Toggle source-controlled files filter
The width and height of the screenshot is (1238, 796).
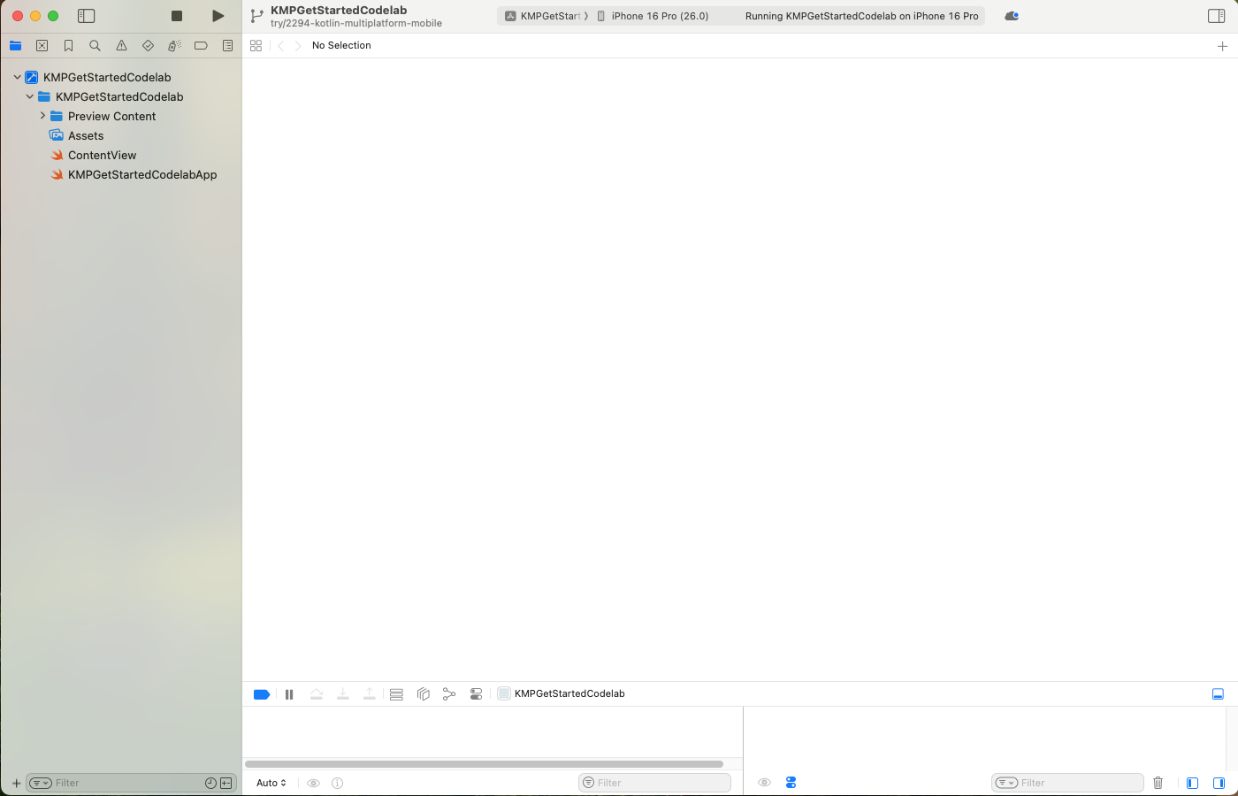[226, 783]
